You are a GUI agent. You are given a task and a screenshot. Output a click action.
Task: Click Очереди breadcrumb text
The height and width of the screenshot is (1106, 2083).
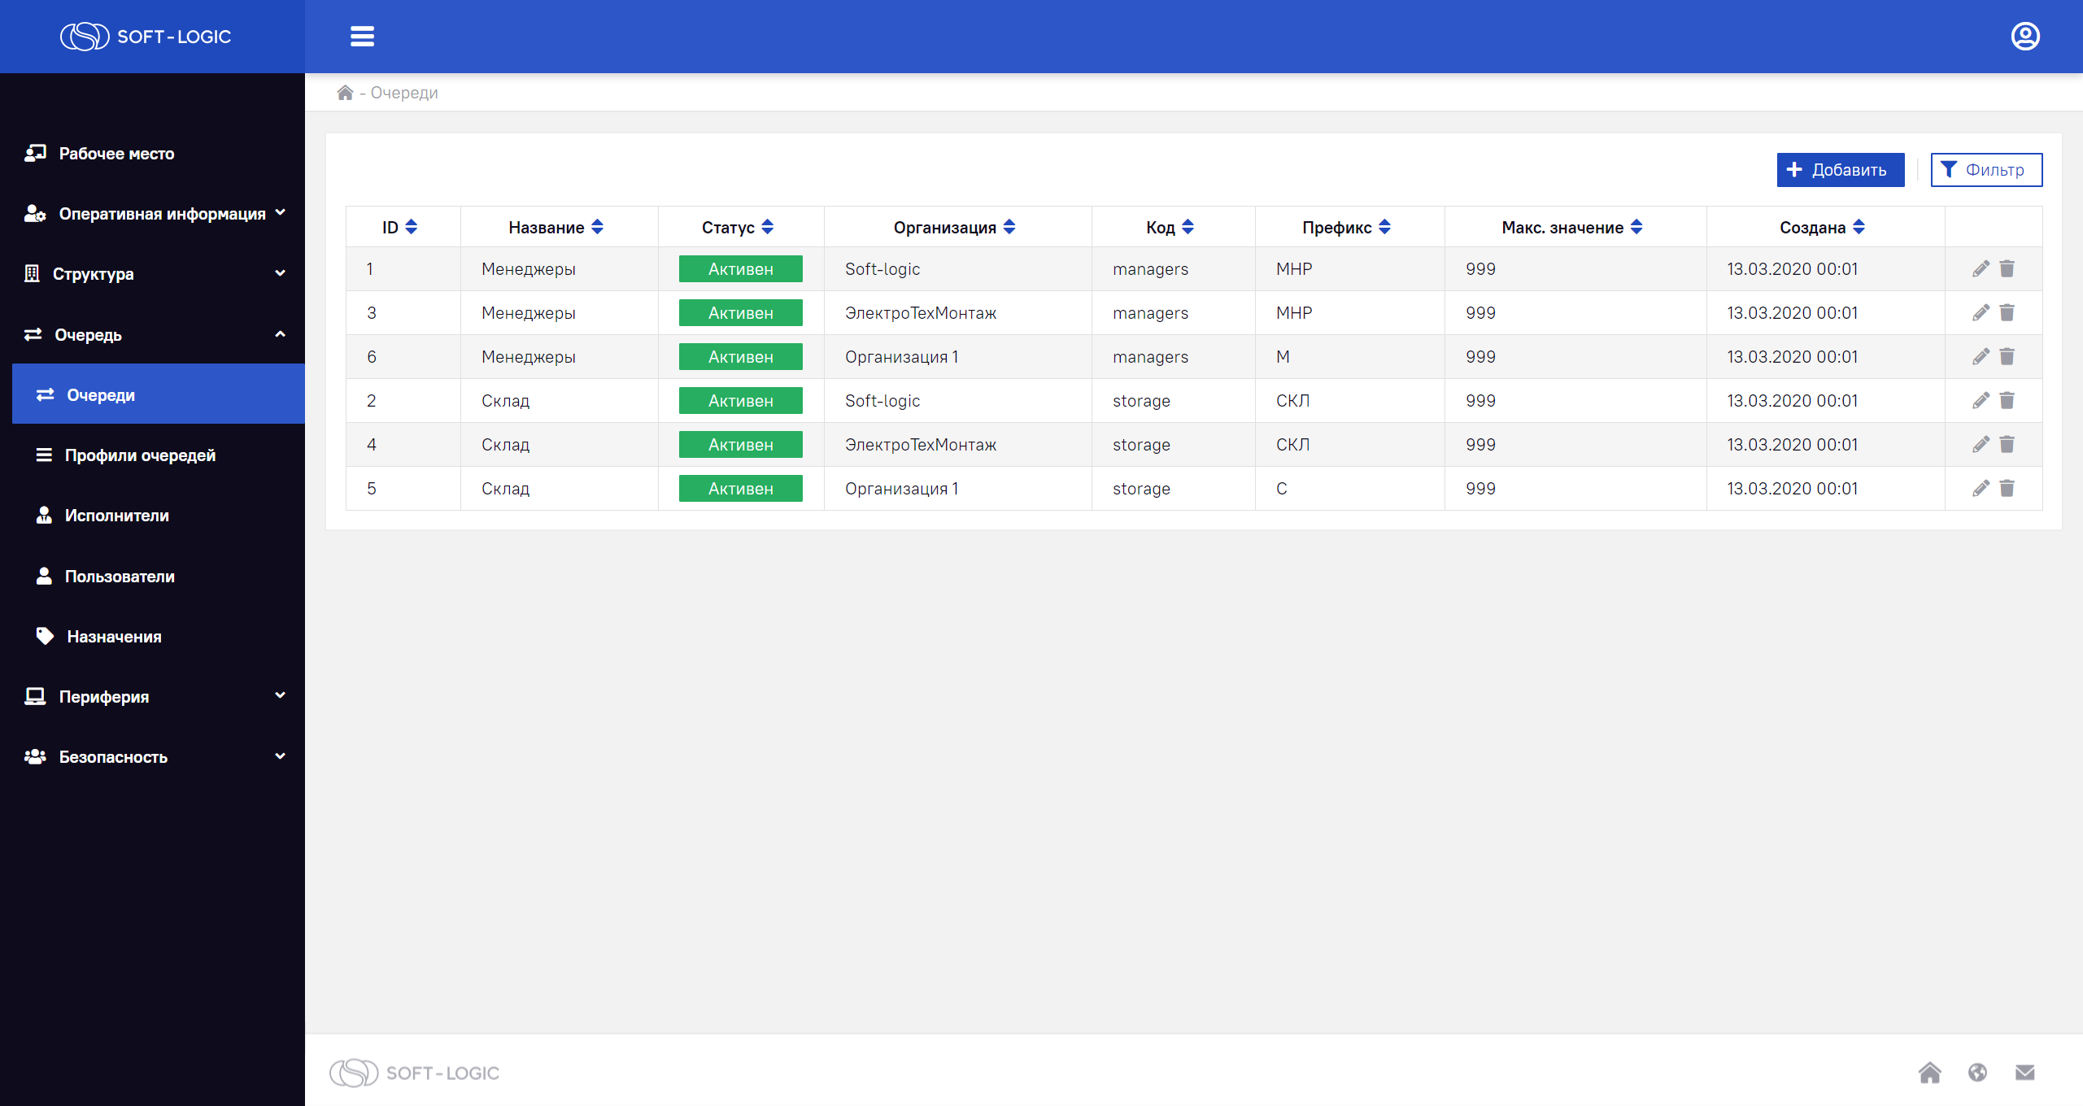click(x=404, y=93)
